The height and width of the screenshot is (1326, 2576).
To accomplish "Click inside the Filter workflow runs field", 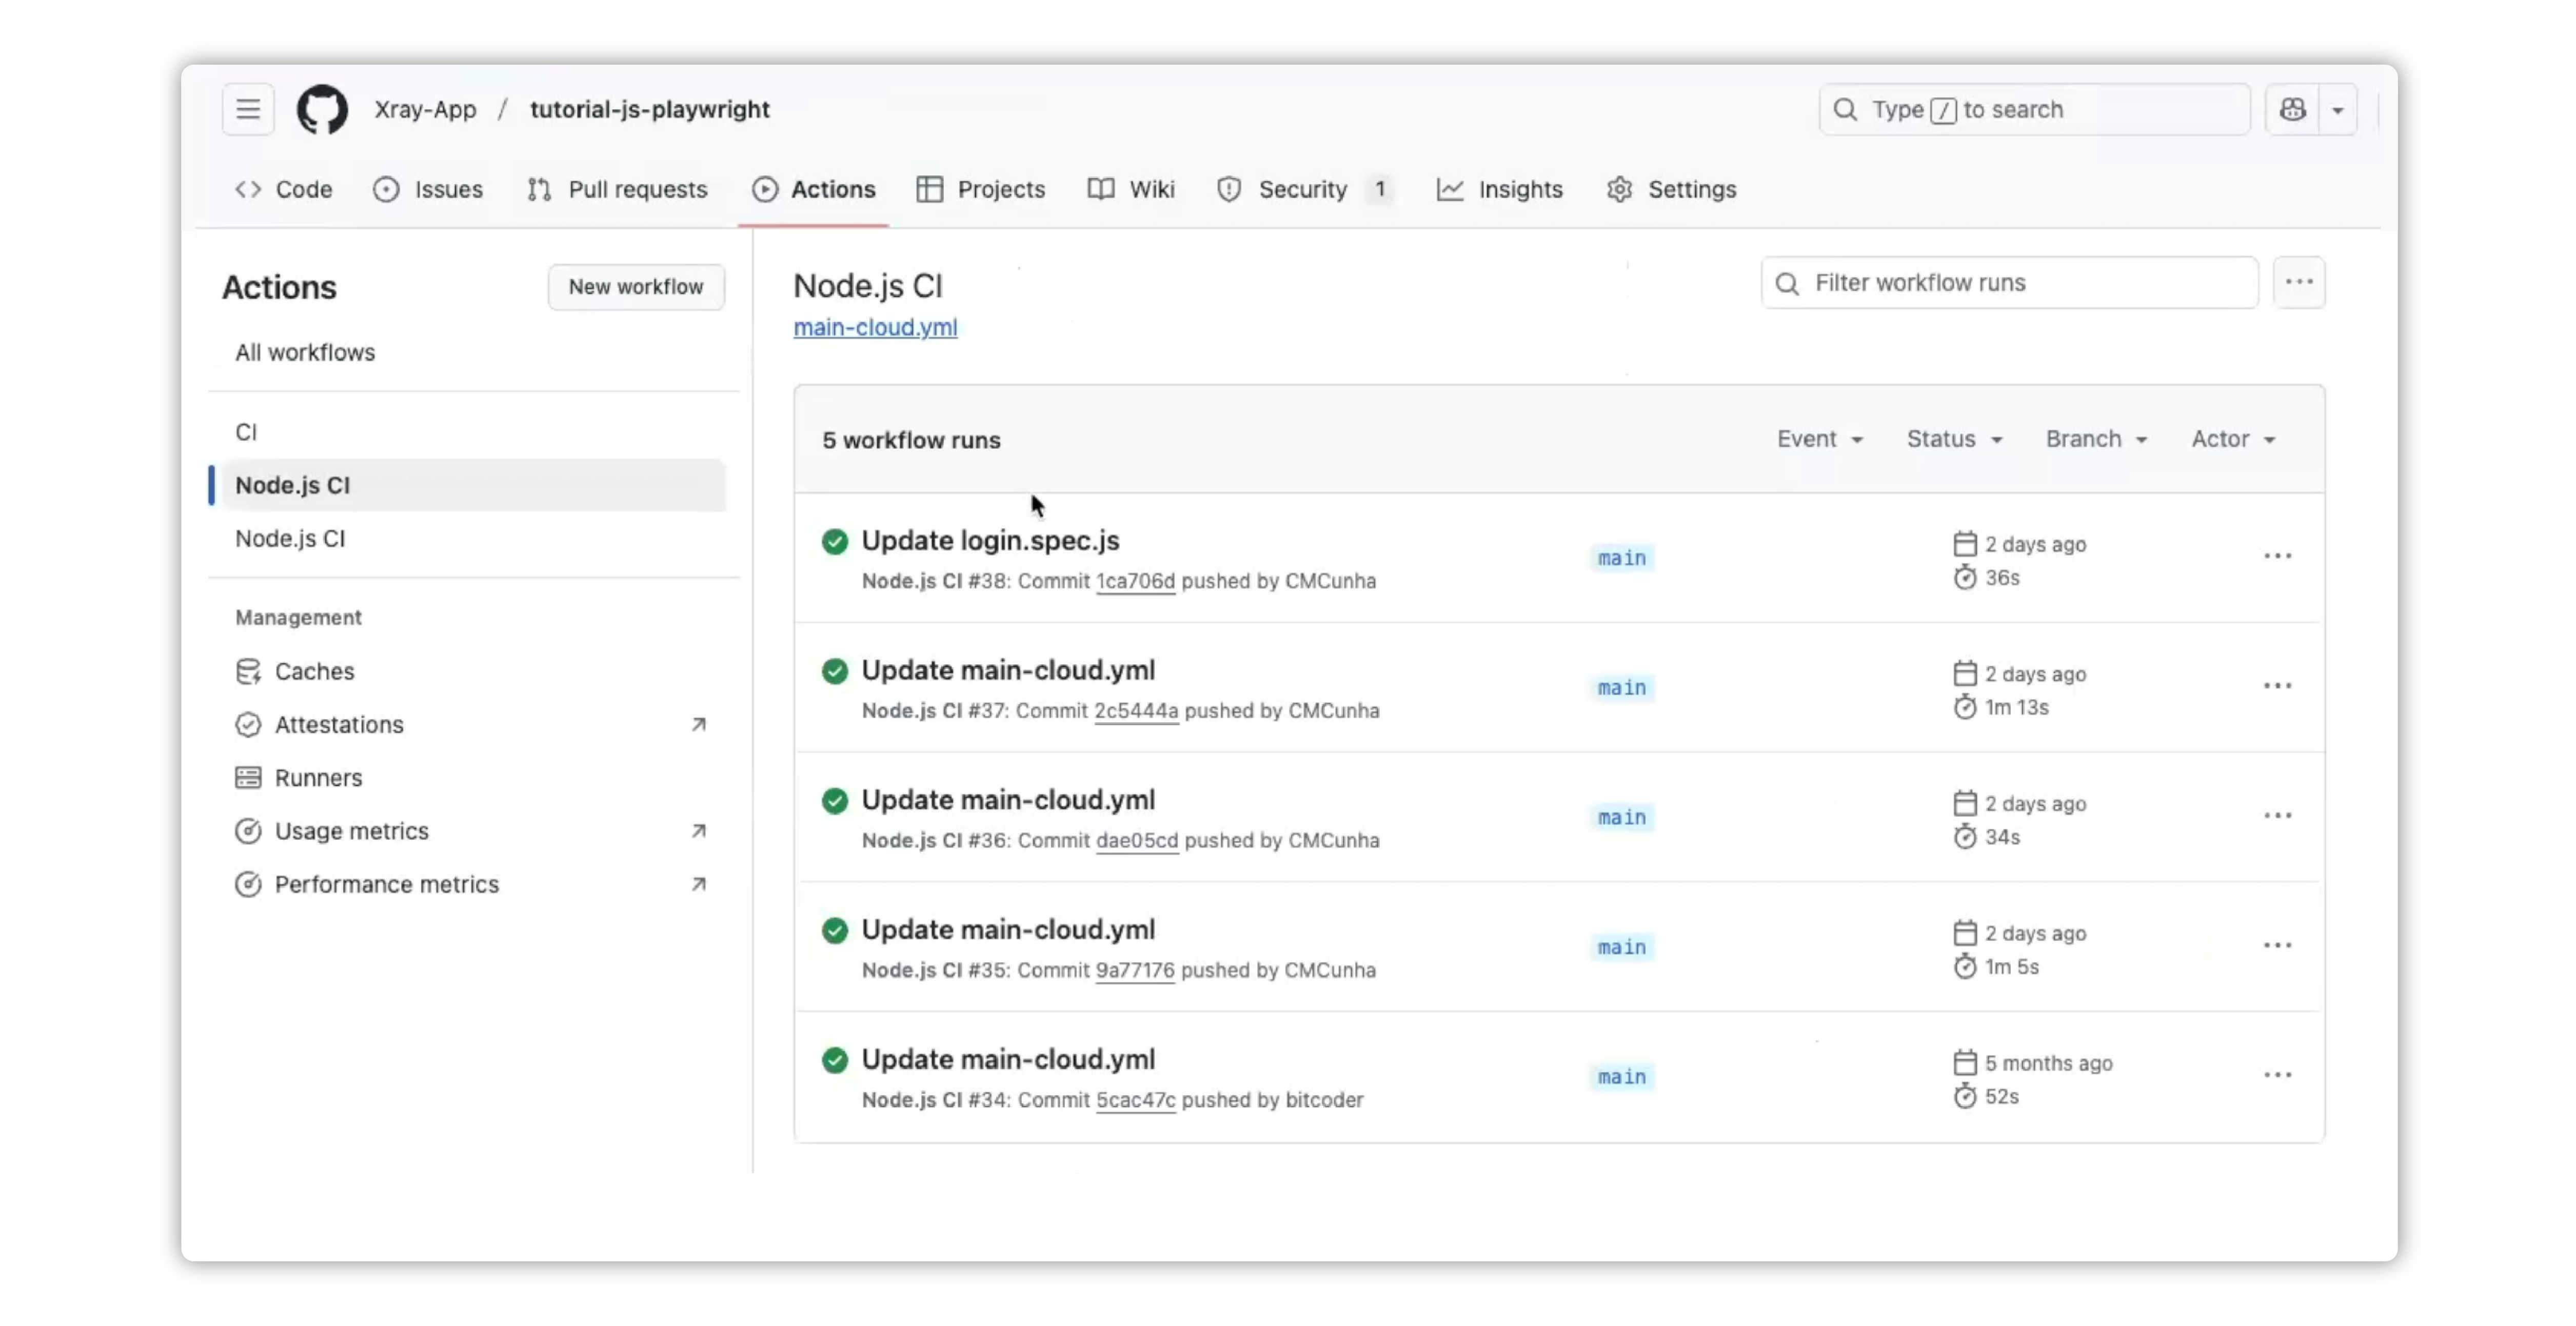I will 2000,283.
